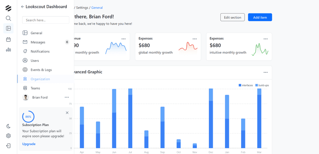Click the Lookscout logo icon

point(9,8)
